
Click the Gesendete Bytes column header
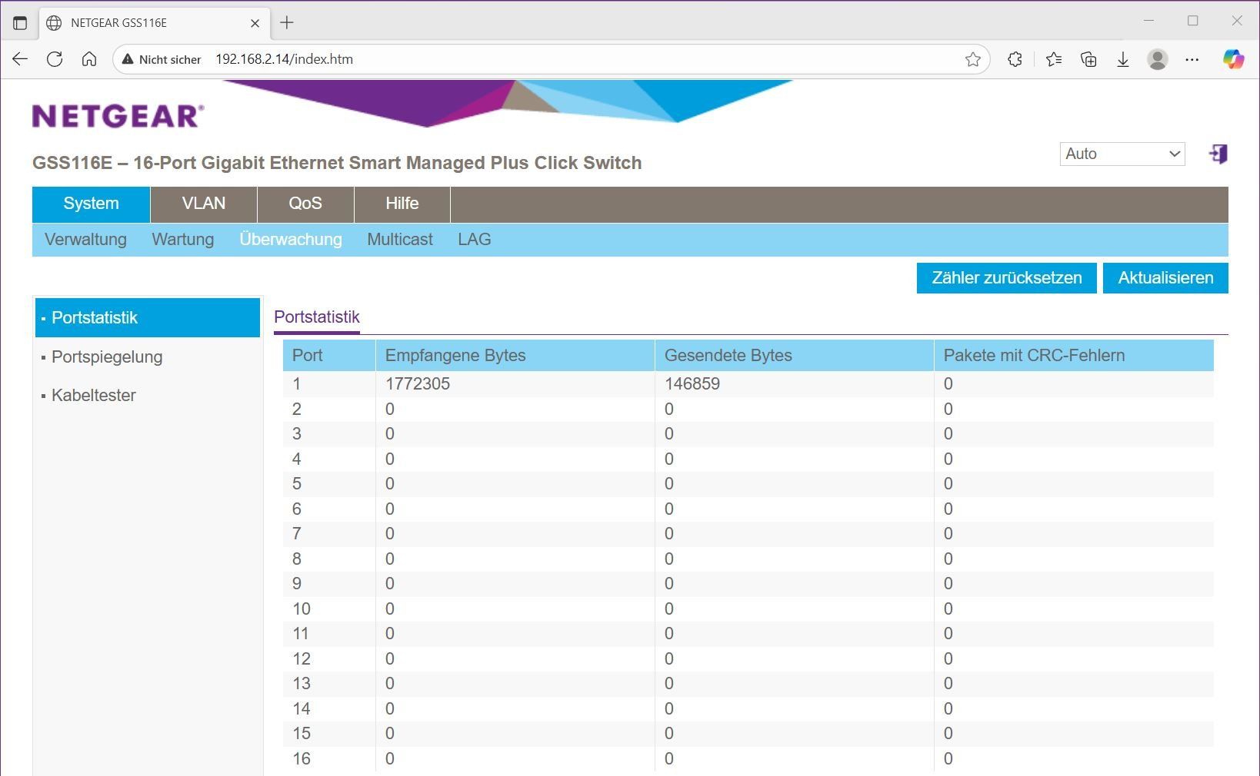794,356
